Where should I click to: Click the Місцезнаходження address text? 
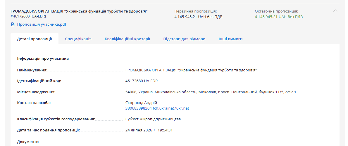coord(211,92)
